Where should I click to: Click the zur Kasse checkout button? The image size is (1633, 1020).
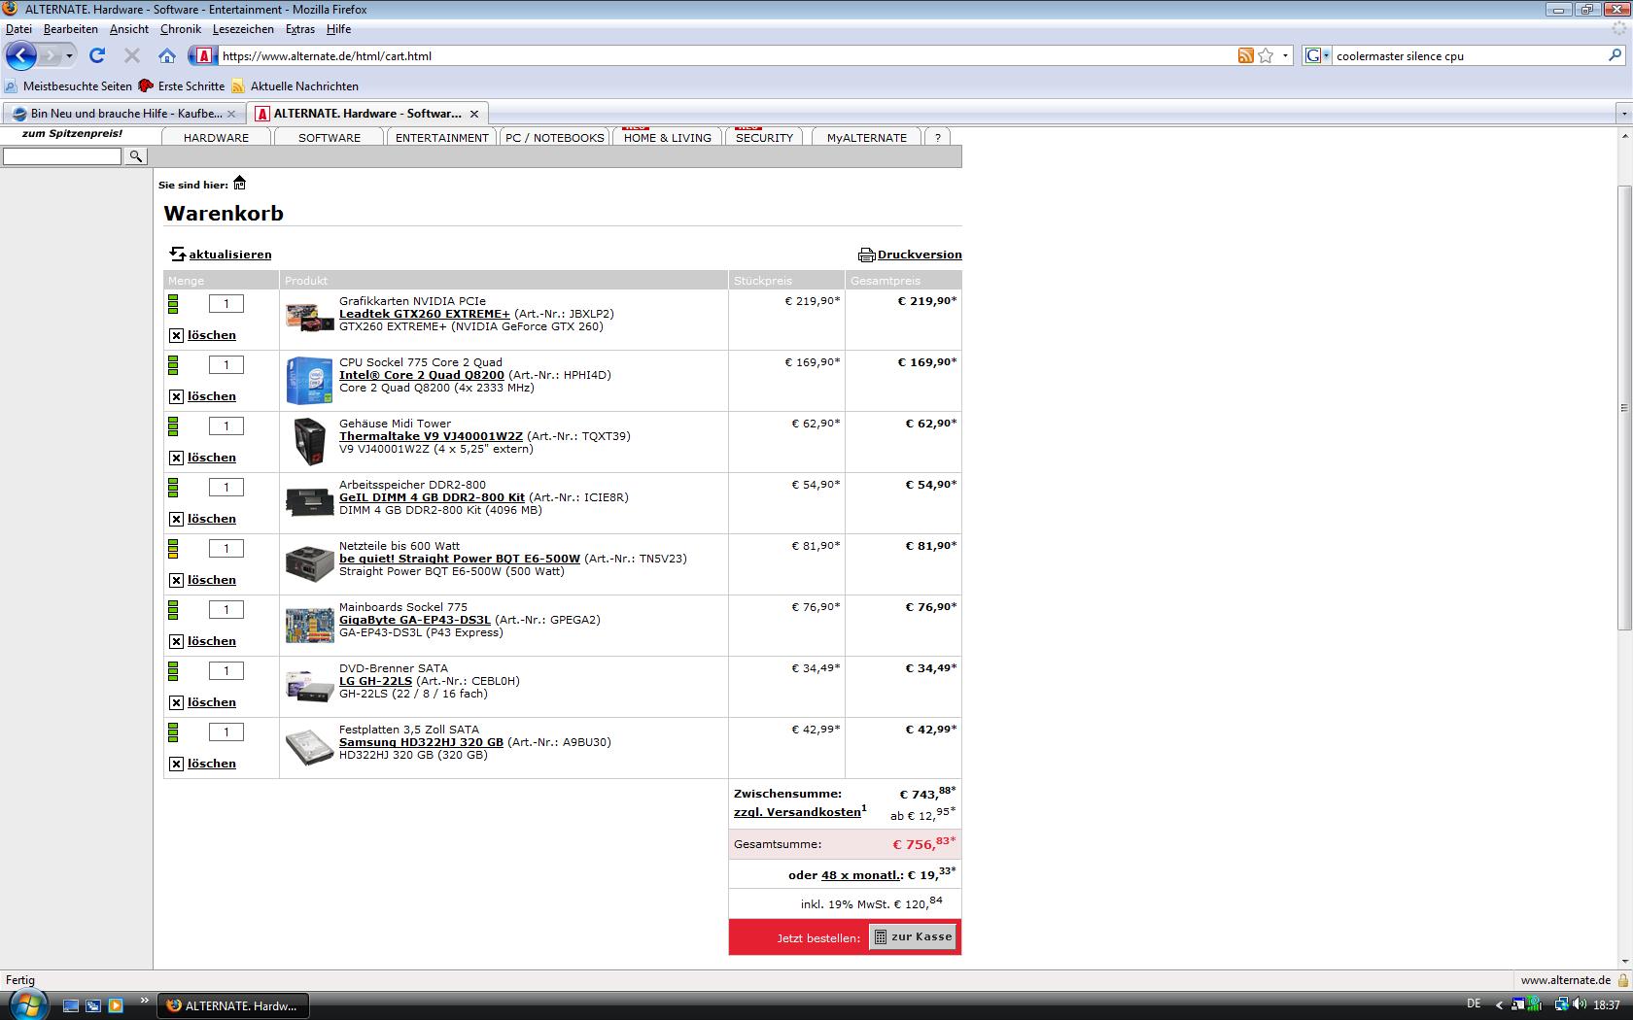[913, 937]
